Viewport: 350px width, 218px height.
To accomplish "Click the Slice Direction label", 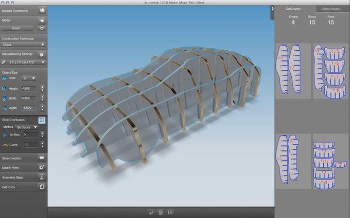I will pos(12,158).
